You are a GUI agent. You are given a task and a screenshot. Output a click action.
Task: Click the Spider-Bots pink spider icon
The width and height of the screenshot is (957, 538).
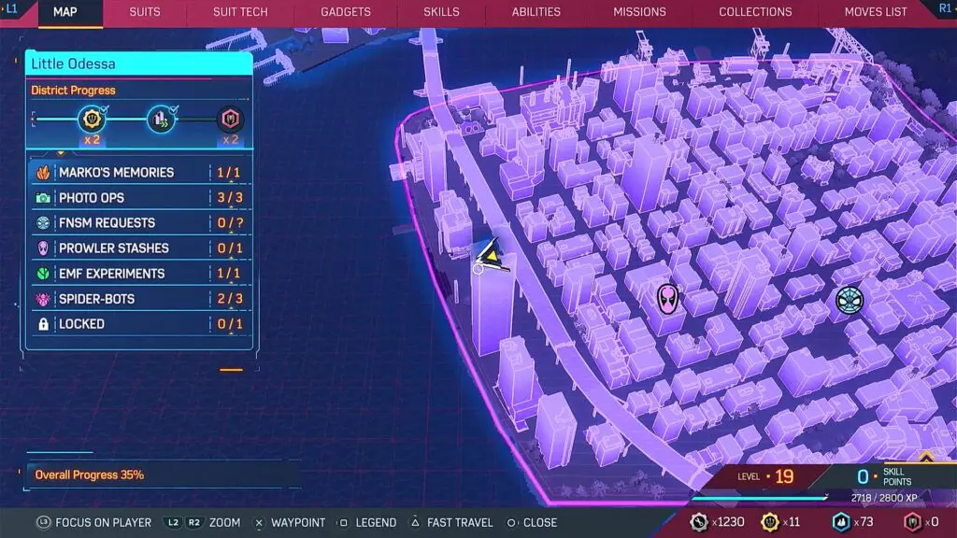[43, 299]
